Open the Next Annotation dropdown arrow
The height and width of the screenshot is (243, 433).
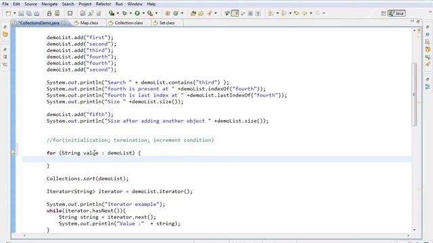(277, 13)
